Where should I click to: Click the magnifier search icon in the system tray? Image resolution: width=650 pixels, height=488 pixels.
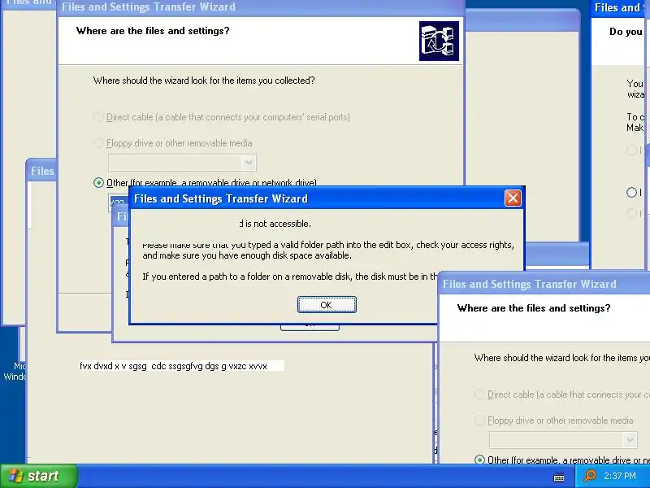click(590, 476)
